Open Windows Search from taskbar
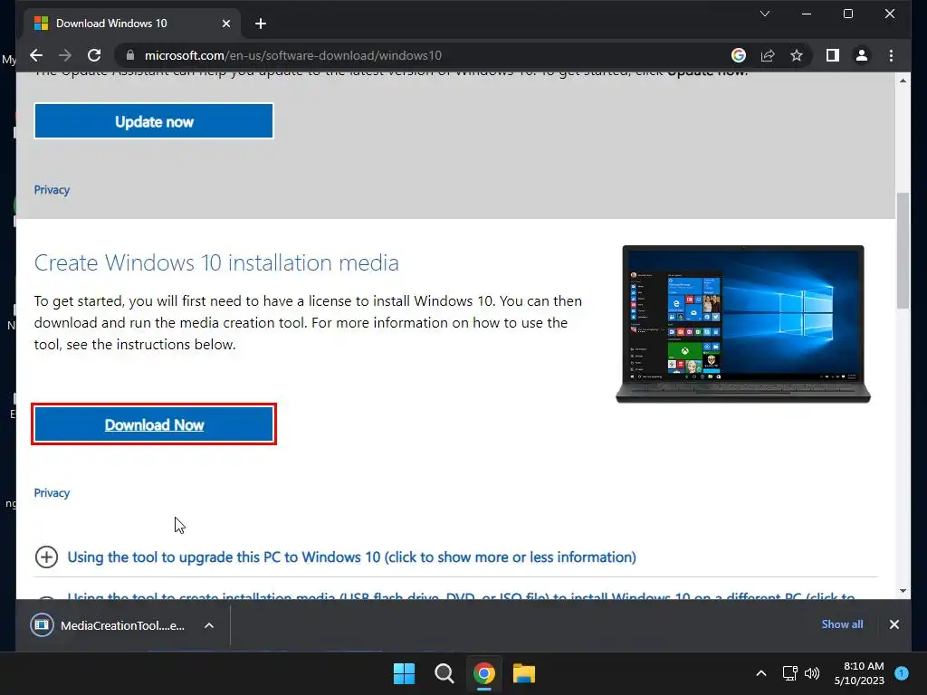 coord(444,673)
